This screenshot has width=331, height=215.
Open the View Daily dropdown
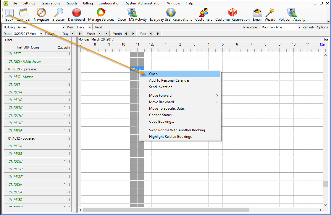(x=90, y=27)
